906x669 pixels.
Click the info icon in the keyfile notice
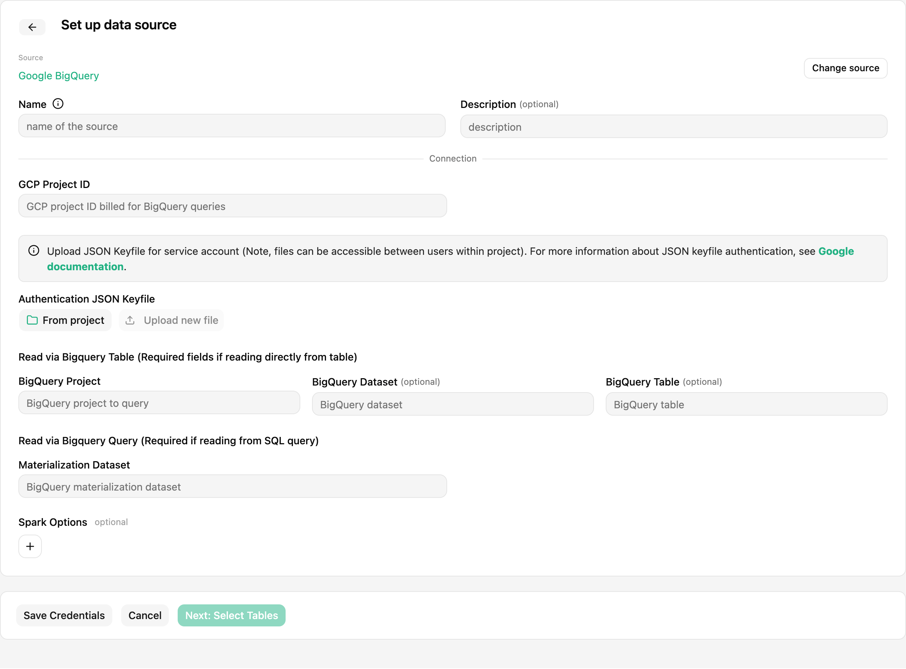tap(34, 251)
